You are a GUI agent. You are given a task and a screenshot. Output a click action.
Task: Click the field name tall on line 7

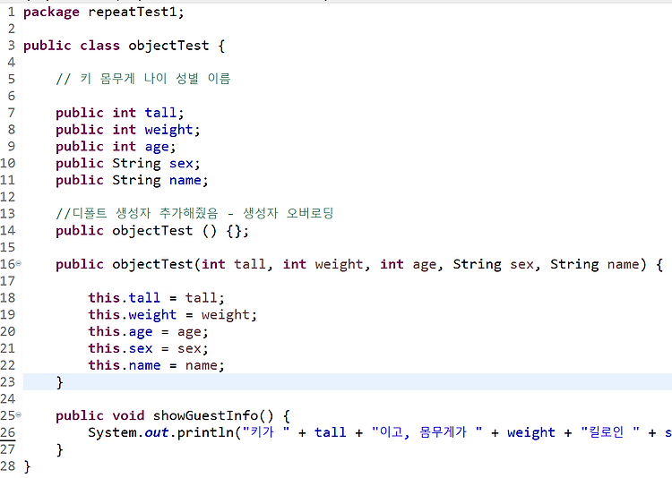point(160,113)
